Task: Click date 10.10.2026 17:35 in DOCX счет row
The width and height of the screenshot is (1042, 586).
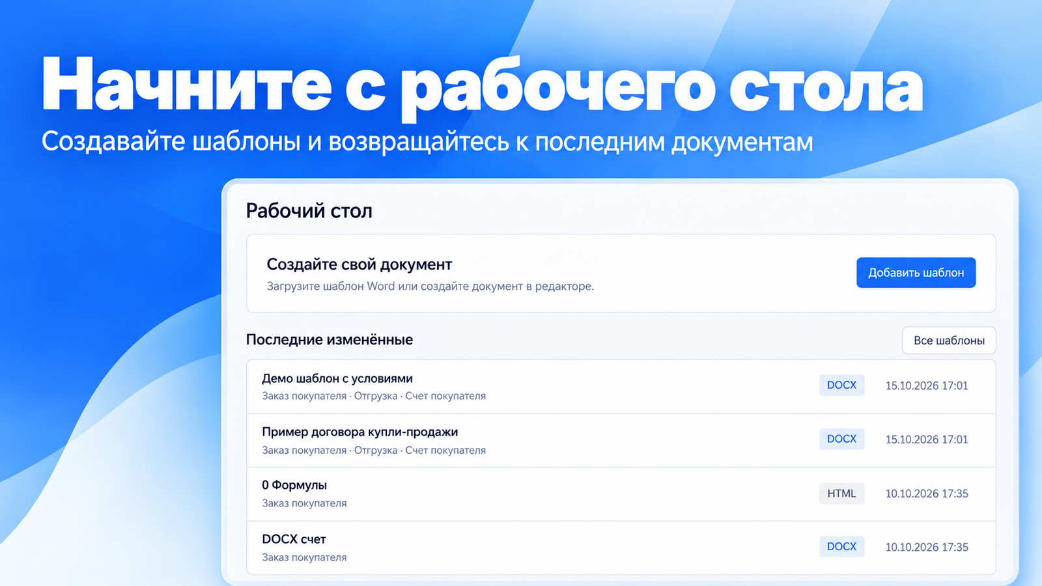Action: (x=927, y=547)
